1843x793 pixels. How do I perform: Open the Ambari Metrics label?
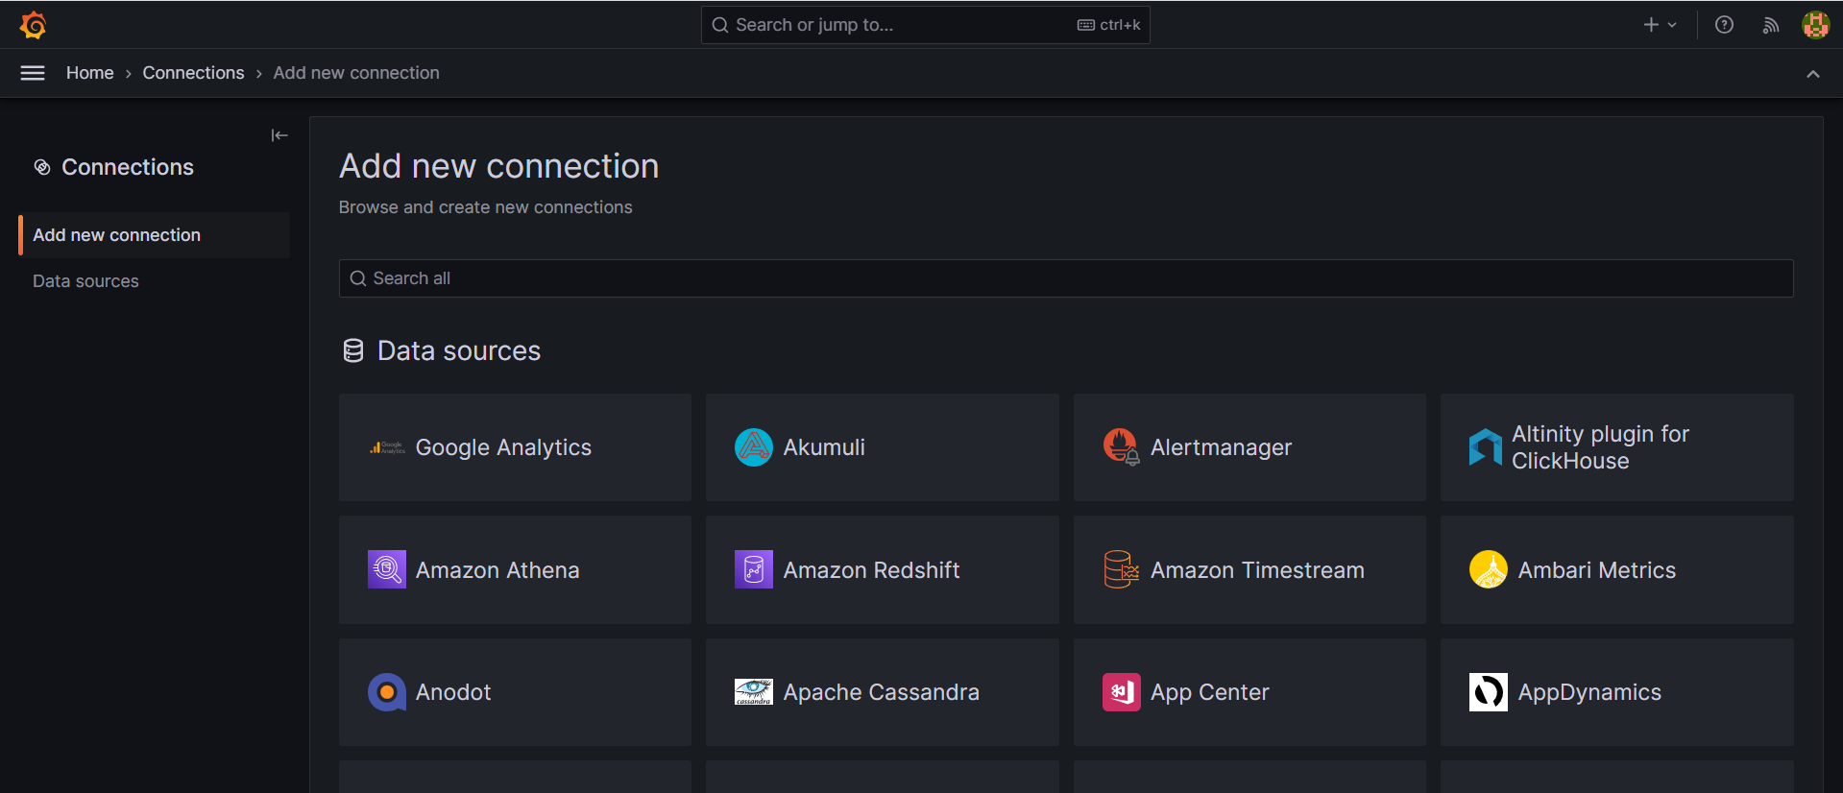click(1596, 570)
